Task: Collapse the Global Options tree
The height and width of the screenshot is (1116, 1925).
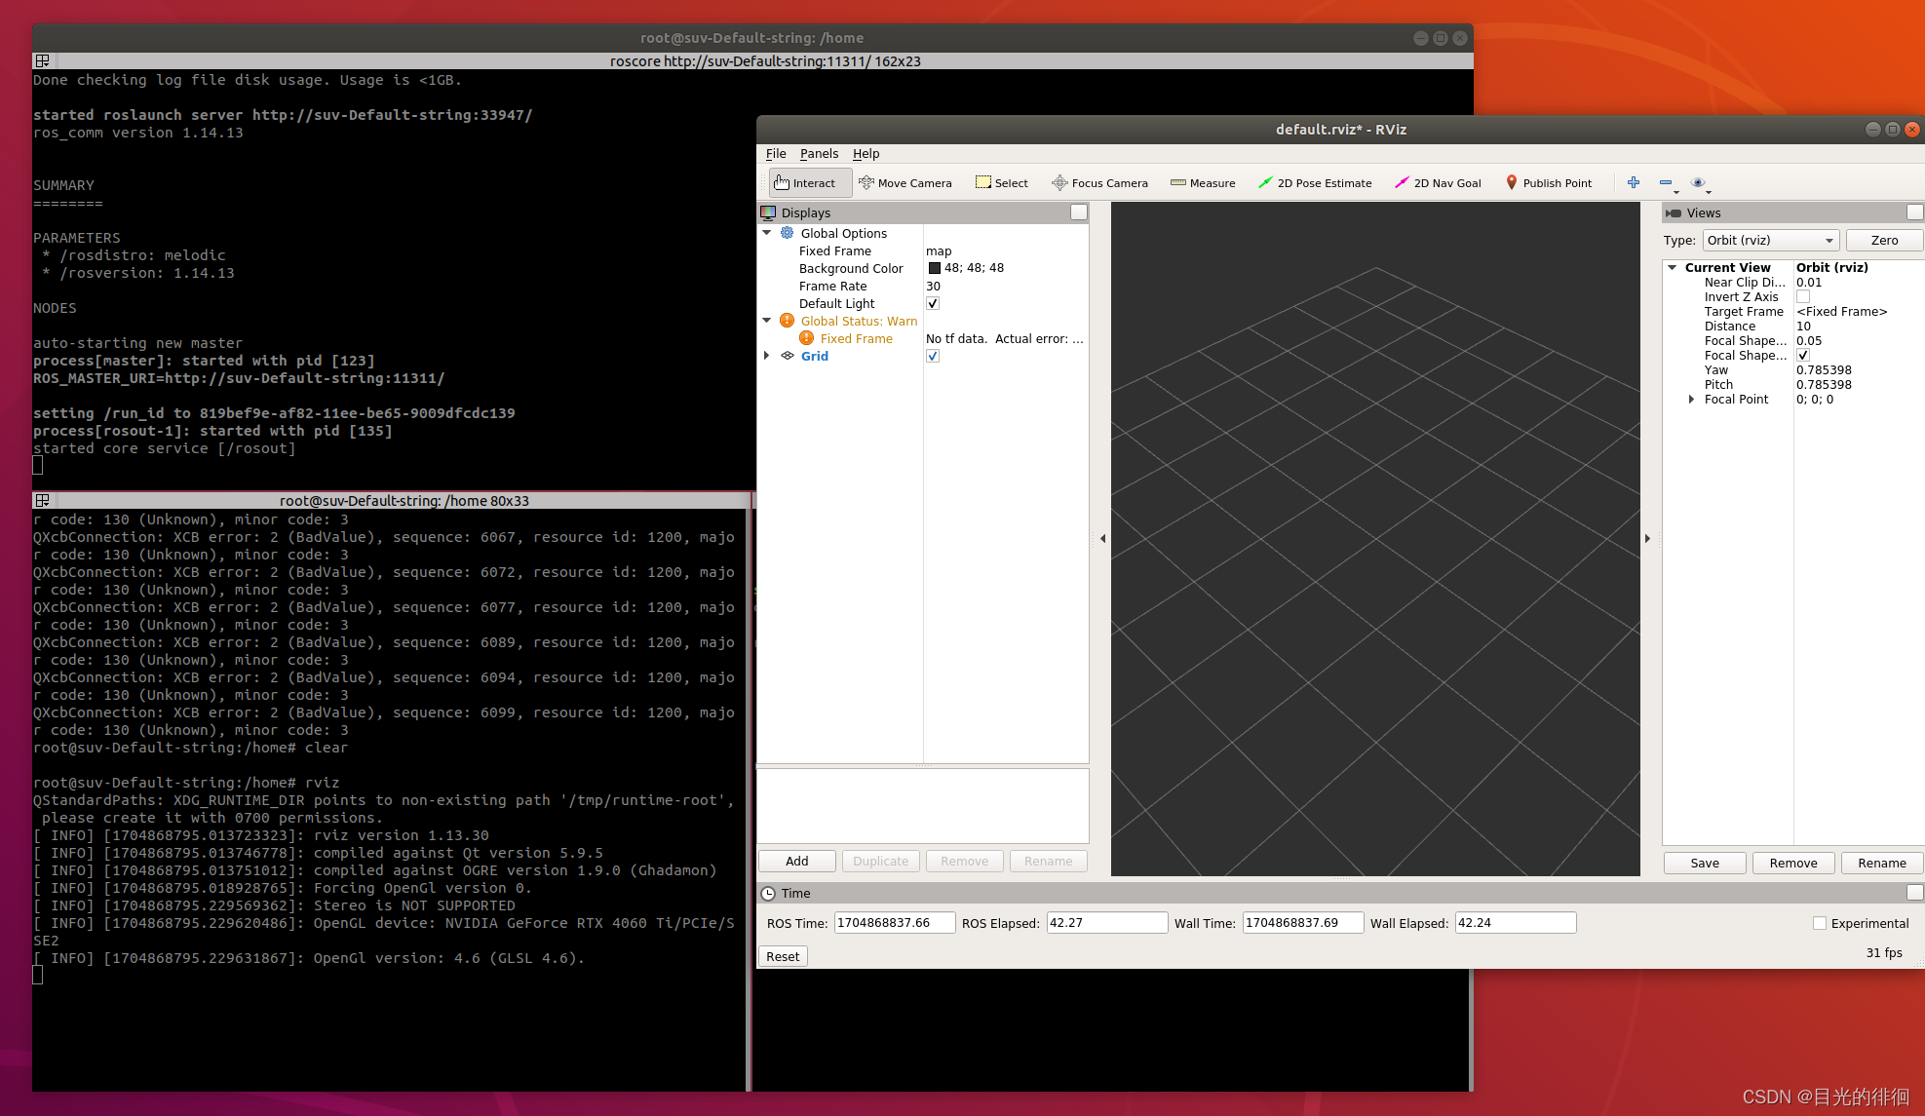Action: coord(766,233)
